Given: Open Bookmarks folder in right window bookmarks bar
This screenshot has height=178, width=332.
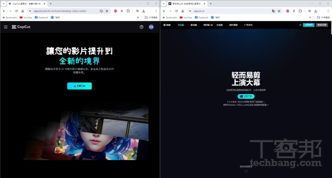Looking at the screenshot, I should [170, 18].
